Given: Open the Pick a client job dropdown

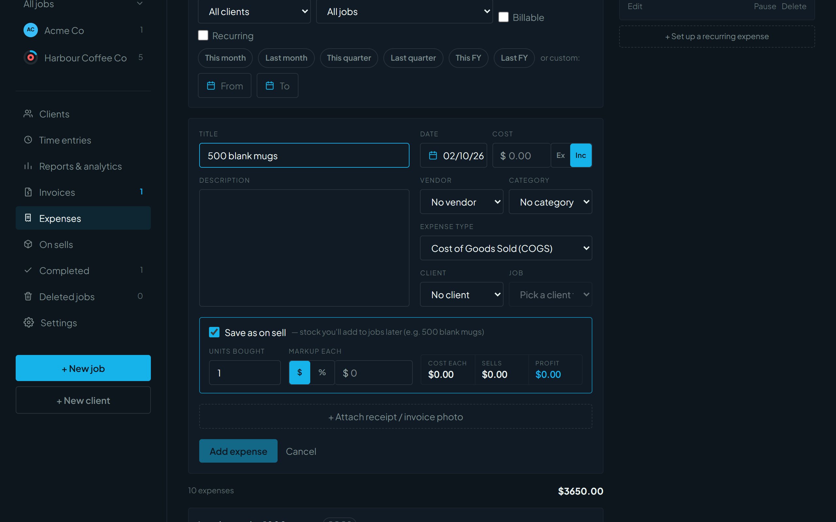Looking at the screenshot, I should (550, 295).
